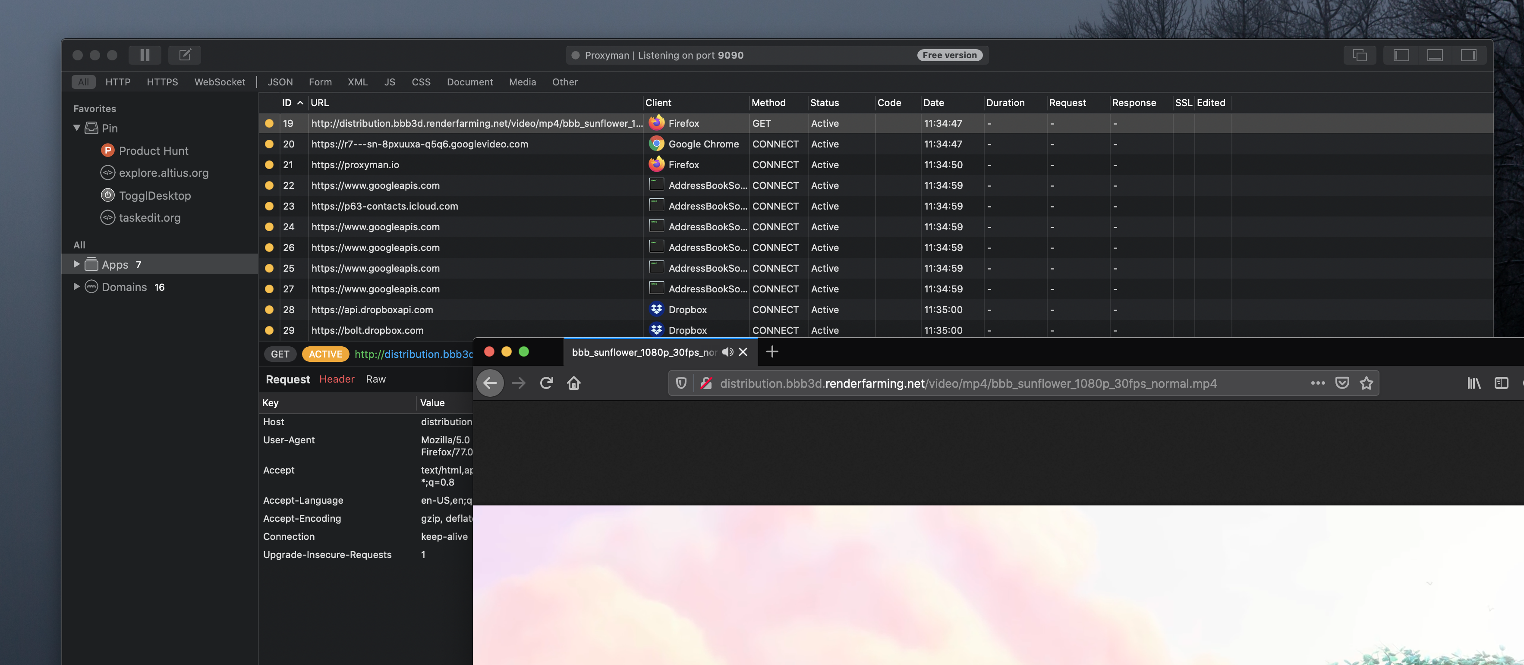Bookmark page with the star icon

click(x=1366, y=383)
